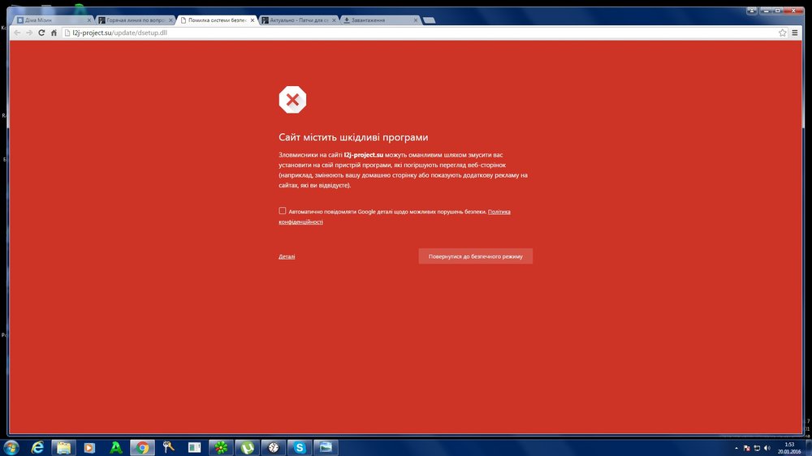This screenshot has width=812, height=456.
Task: Switch to the Горячая линия tab
Action: [134, 19]
